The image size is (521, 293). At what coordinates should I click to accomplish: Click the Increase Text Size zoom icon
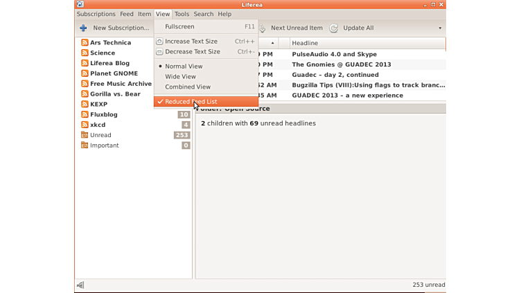tap(159, 42)
